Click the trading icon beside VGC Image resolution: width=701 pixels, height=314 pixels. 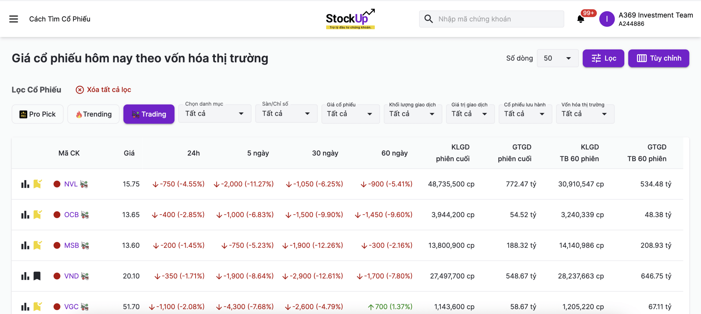coord(85,307)
